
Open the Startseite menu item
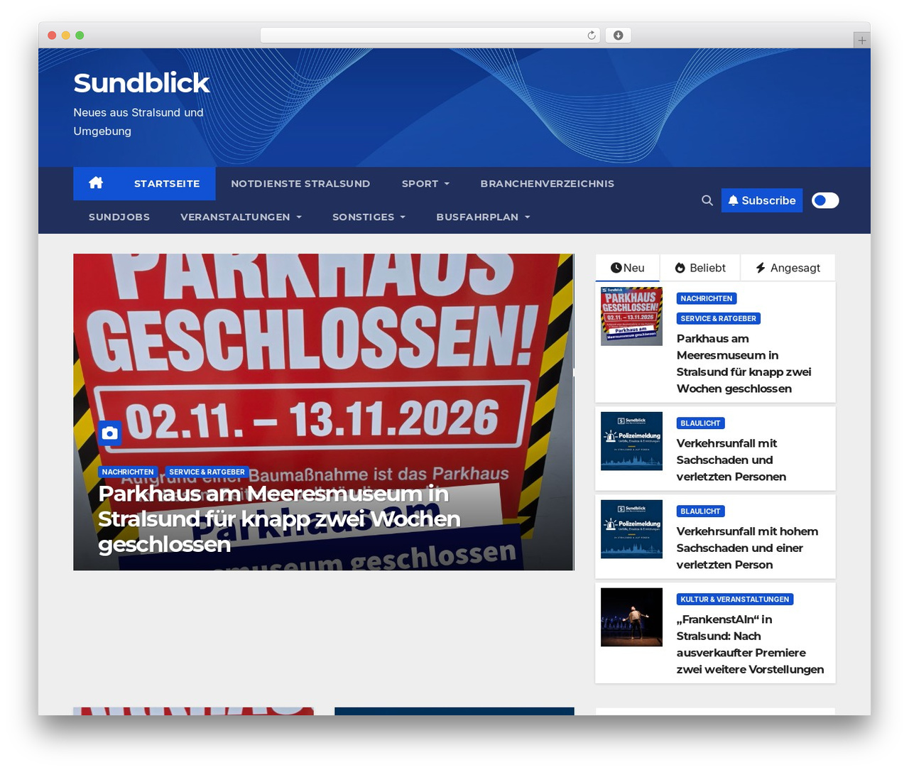pos(167,183)
